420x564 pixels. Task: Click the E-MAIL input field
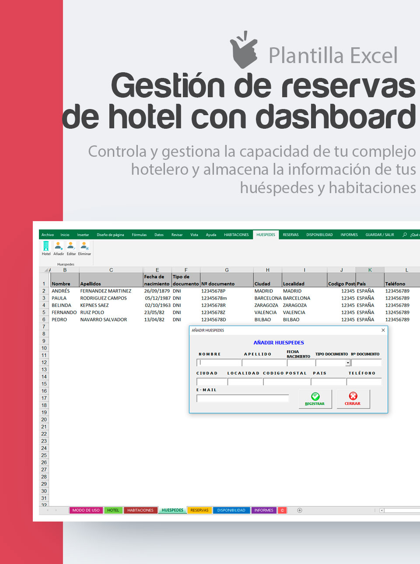243,398
